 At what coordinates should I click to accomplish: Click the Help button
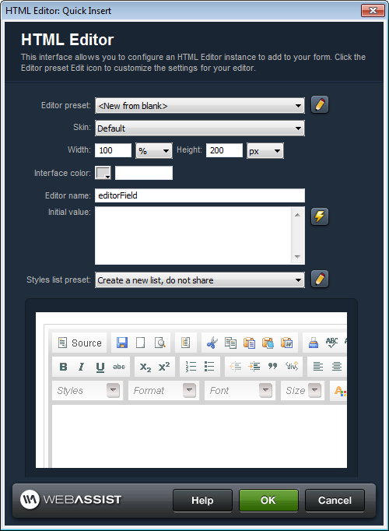click(202, 500)
